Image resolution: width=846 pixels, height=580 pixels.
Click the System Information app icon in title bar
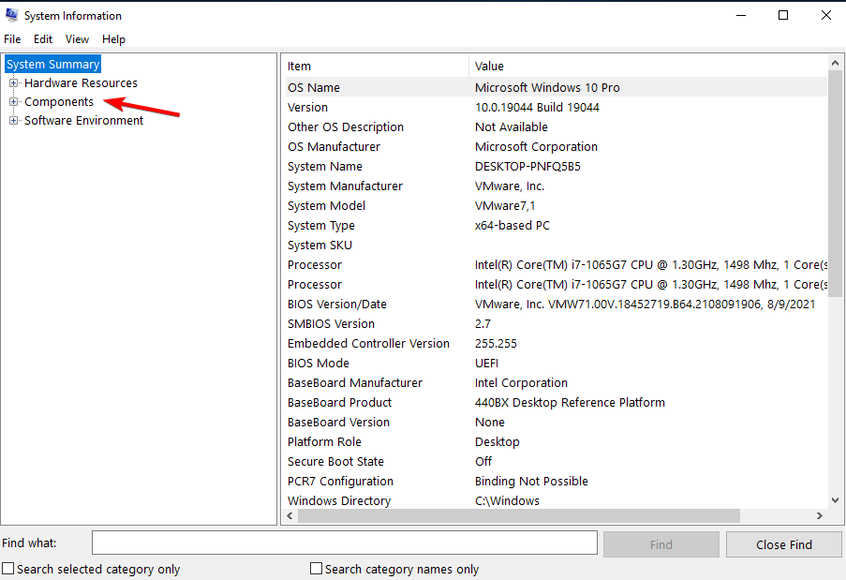pos(11,15)
